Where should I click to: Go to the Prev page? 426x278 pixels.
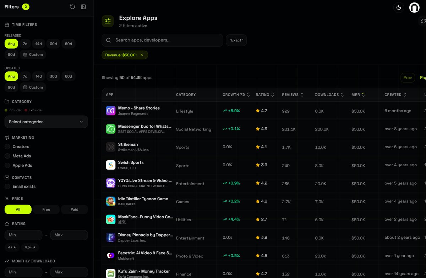408,78
